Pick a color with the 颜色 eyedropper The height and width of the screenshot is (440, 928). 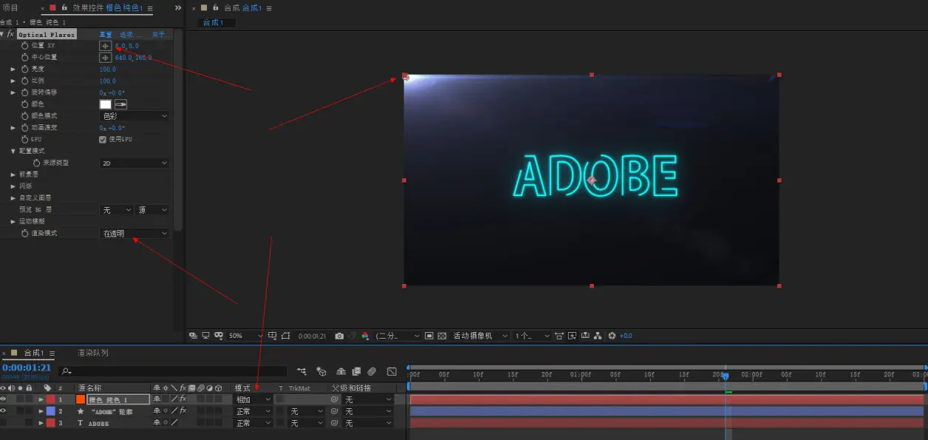pyautogui.click(x=120, y=104)
